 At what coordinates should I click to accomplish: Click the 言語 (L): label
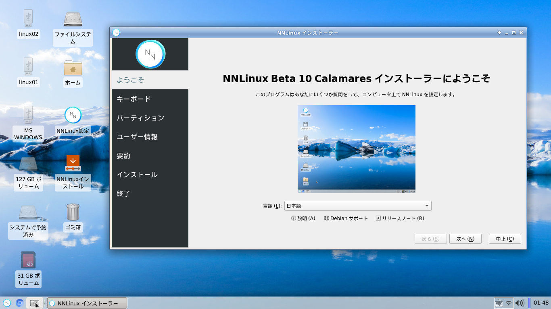[x=272, y=206]
